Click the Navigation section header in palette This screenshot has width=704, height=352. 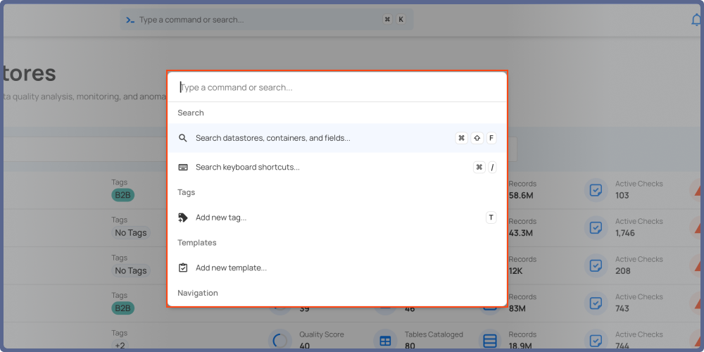(198, 293)
